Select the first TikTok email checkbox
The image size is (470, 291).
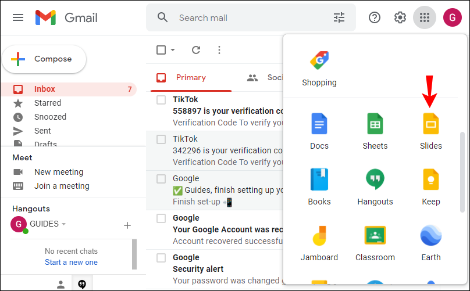(x=161, y=100)
